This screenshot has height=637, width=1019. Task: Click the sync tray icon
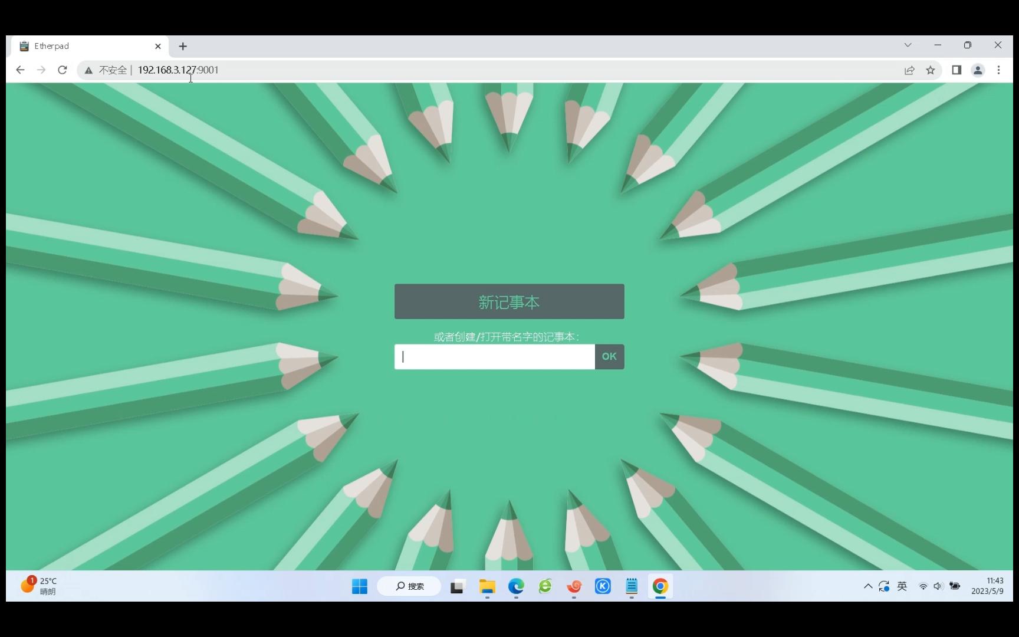[x=884, y=586]
